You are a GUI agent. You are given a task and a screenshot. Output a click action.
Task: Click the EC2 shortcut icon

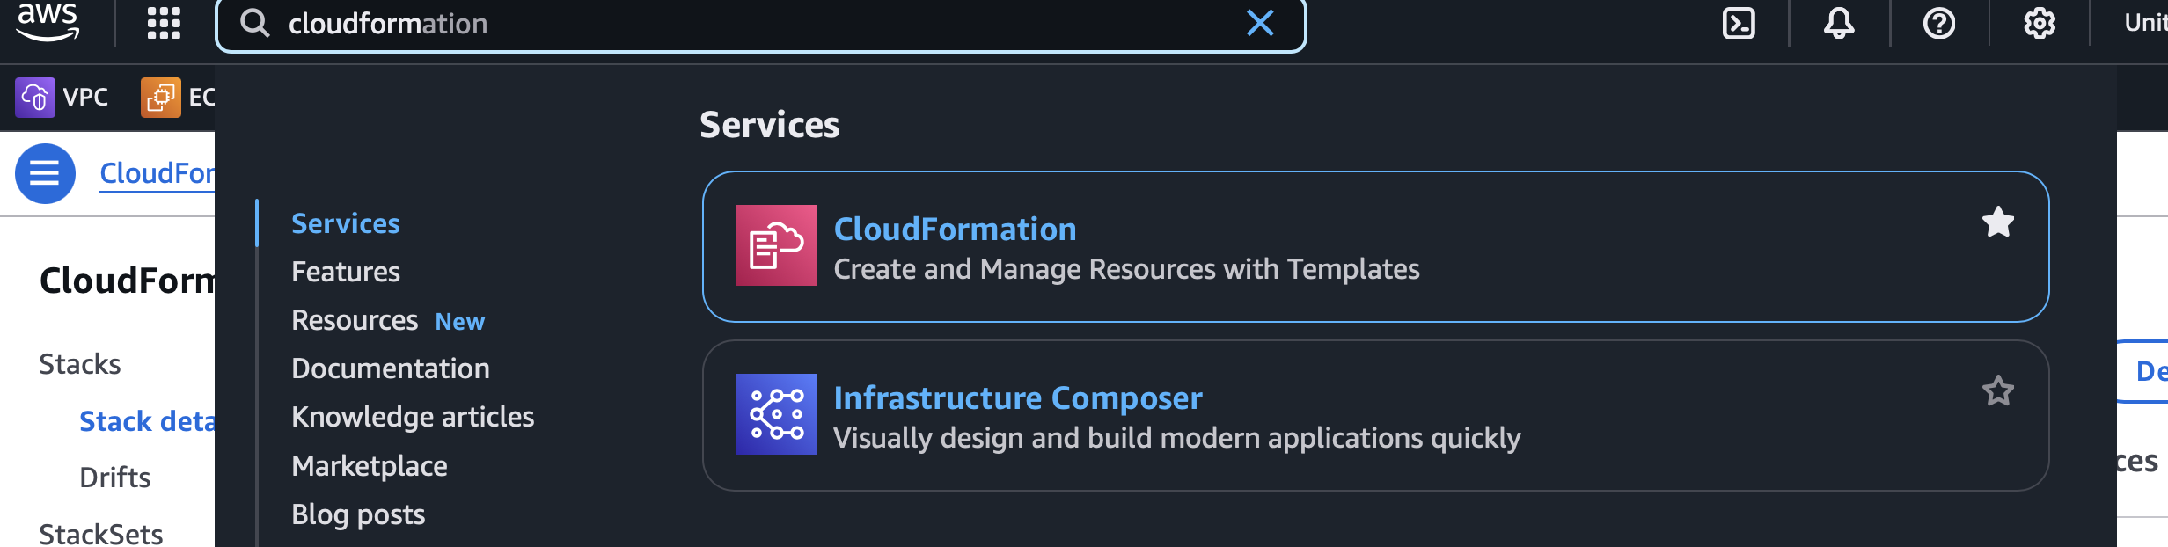[160, 97]
